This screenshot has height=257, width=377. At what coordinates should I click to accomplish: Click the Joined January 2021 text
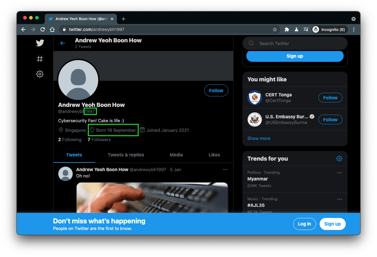point(168,130)
